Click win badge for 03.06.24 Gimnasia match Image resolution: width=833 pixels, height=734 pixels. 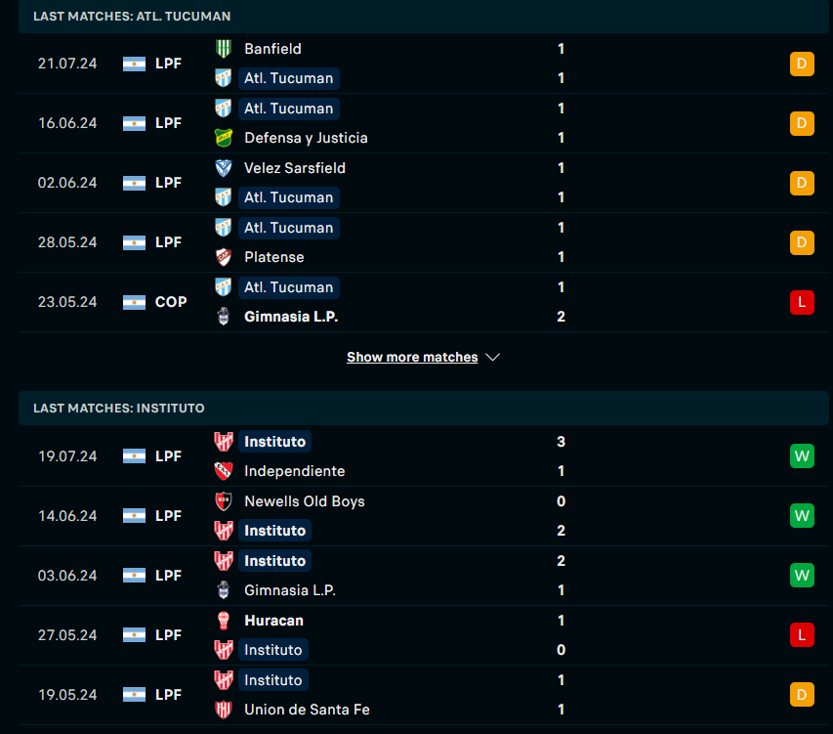tap(802, 575)
